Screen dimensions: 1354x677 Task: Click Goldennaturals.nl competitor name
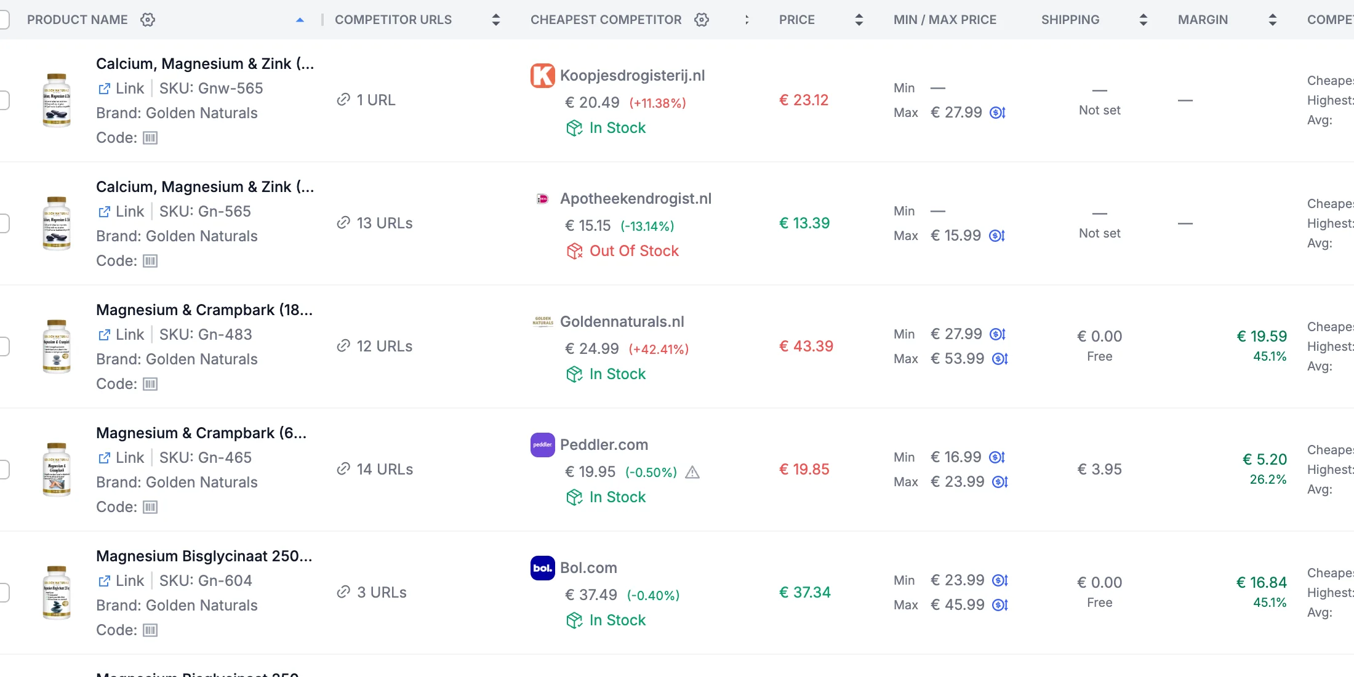pos(622,322)
